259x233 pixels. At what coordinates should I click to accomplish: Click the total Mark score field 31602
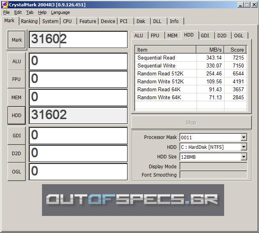tap(78, 40)
